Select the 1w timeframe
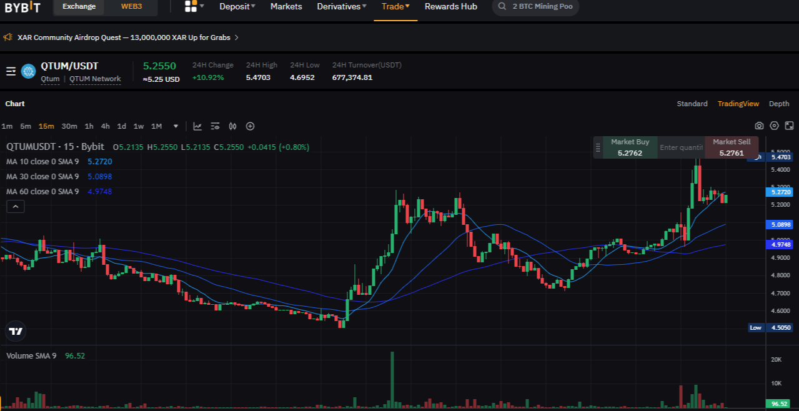The image size is (799, 411). 139,126
